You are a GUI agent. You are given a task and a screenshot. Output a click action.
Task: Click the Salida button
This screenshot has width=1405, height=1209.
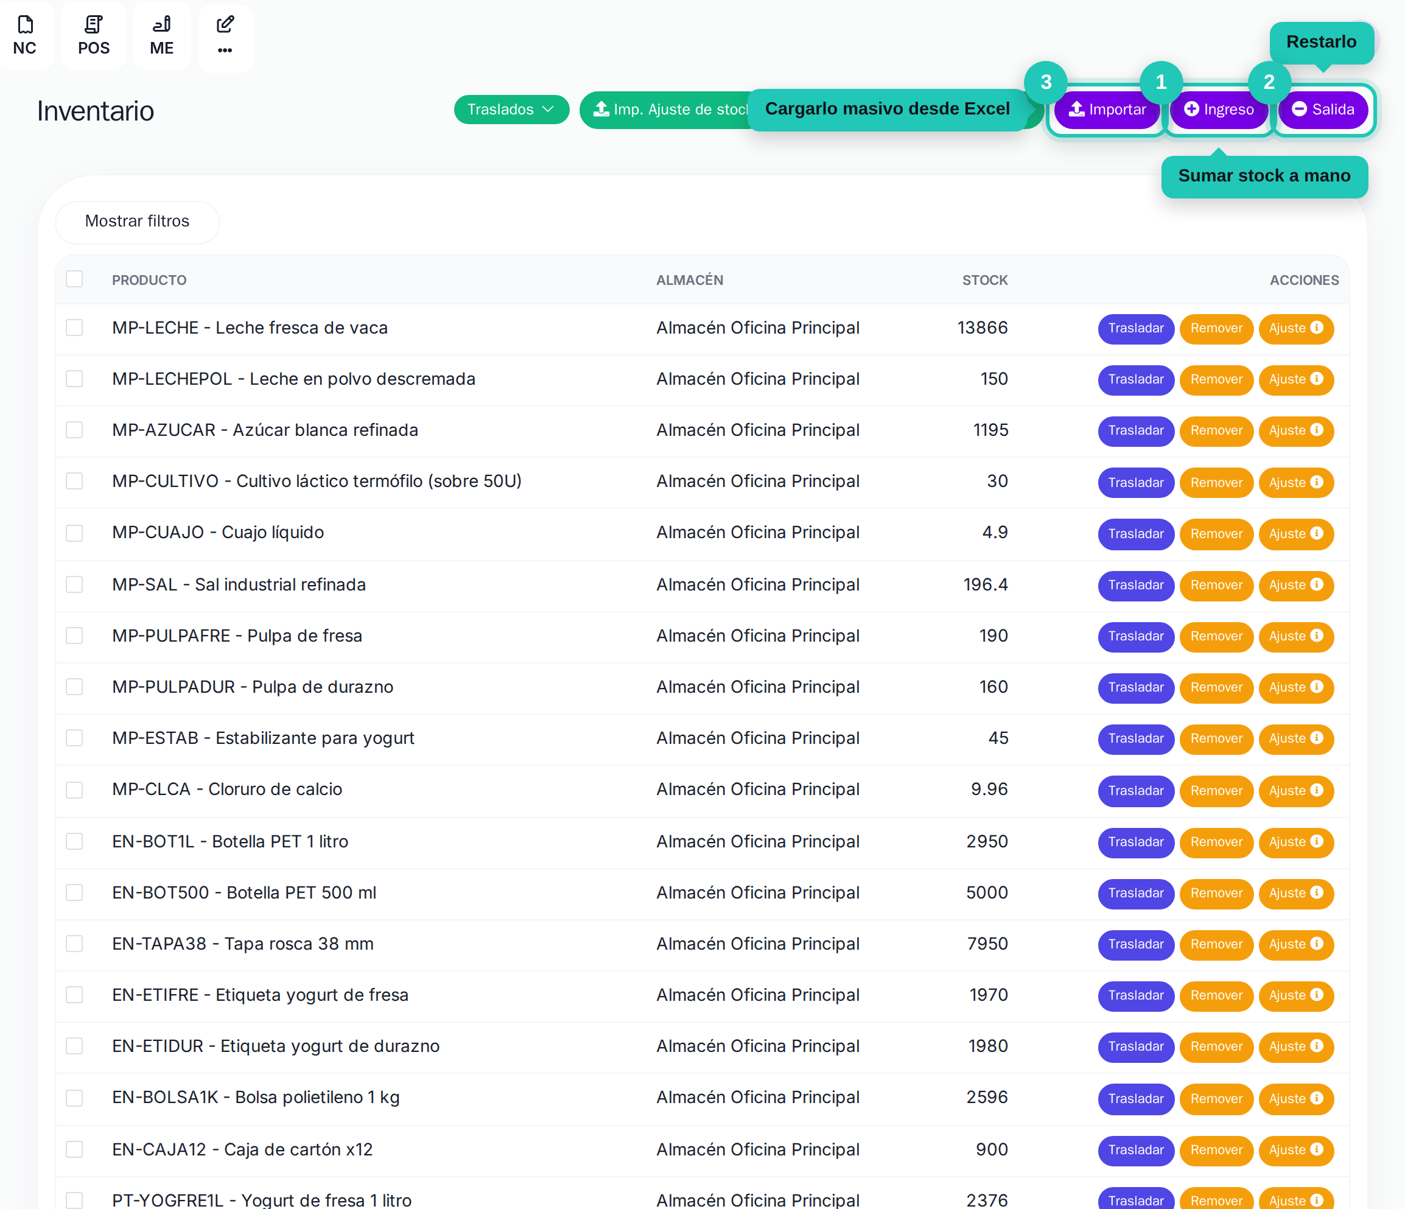pos(1323,109)
